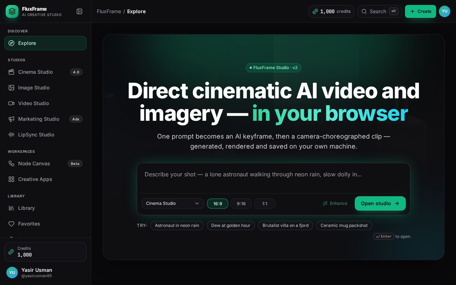This screenshot has height=285, width=456.
Task: Try the Ceramic mug packshot suggestion
Action: coord(344,226)
